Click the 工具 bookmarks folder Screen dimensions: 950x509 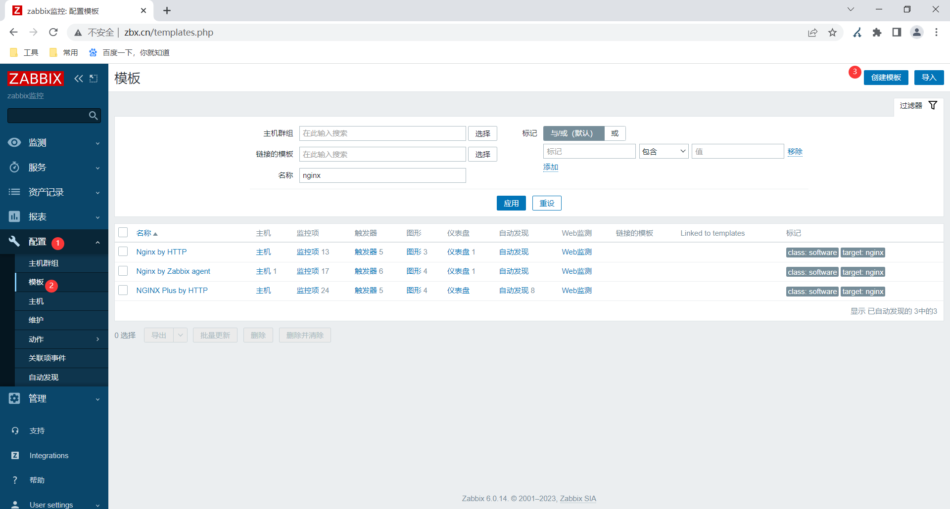pyautogui.click(x=24, y=52)
